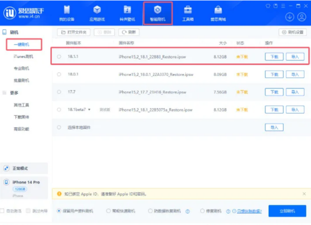Click the 8.09GB size cell
The height and width of the screenshot is (225, 311).
click(220, 75)
